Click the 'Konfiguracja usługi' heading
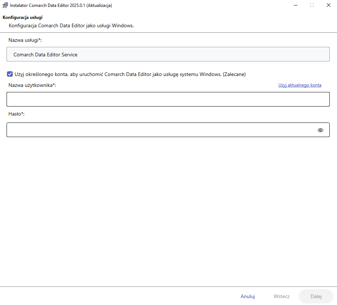The image size is (337, 305). point(22,17)
